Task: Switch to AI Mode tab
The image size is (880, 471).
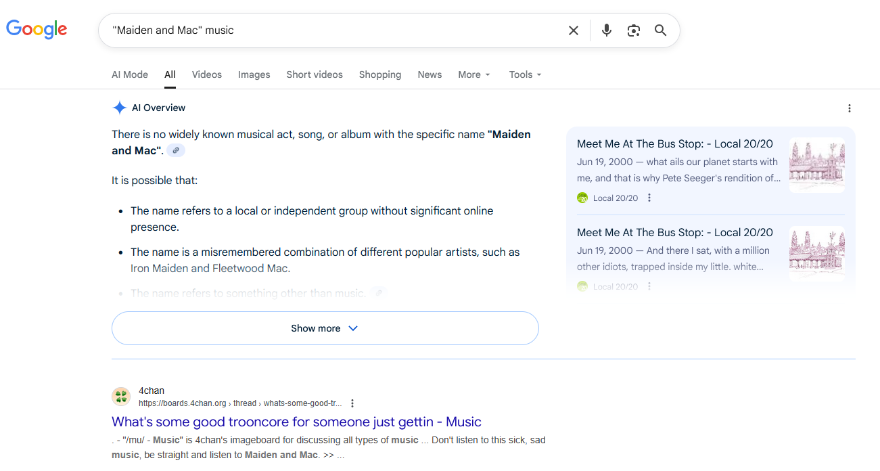Action: (130, 74)
